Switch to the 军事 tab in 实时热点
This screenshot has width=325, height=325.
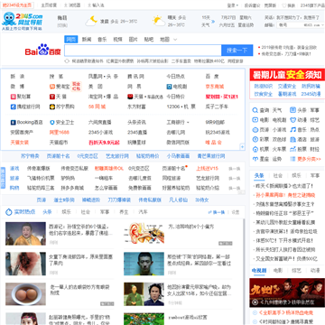(105, 212)
